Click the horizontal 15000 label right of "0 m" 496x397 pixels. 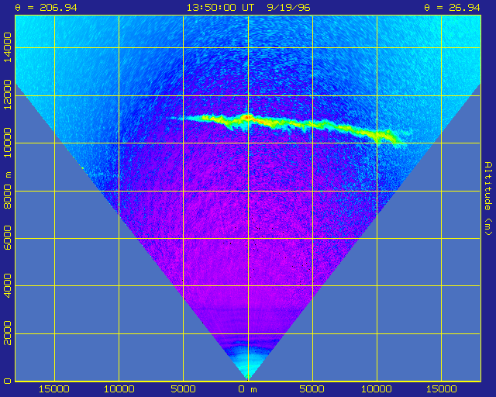pos(441,389)
